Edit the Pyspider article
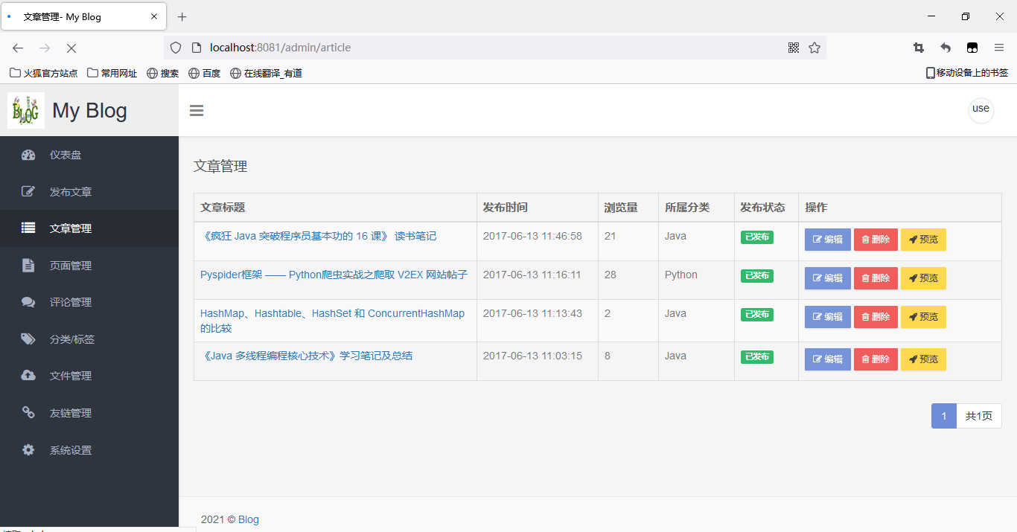 827,278
